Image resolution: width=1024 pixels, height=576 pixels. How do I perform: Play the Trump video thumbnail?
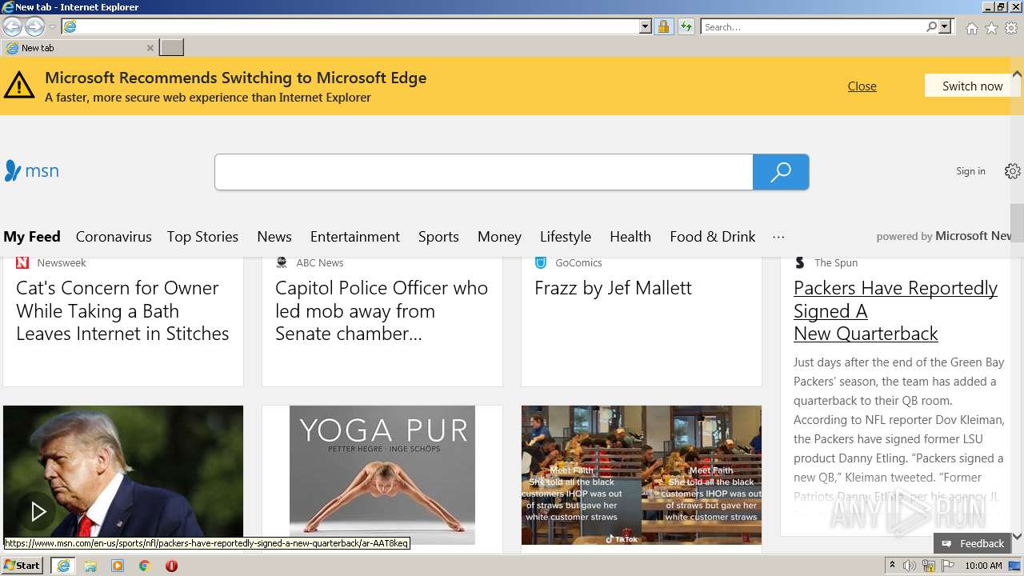[38, 511]
